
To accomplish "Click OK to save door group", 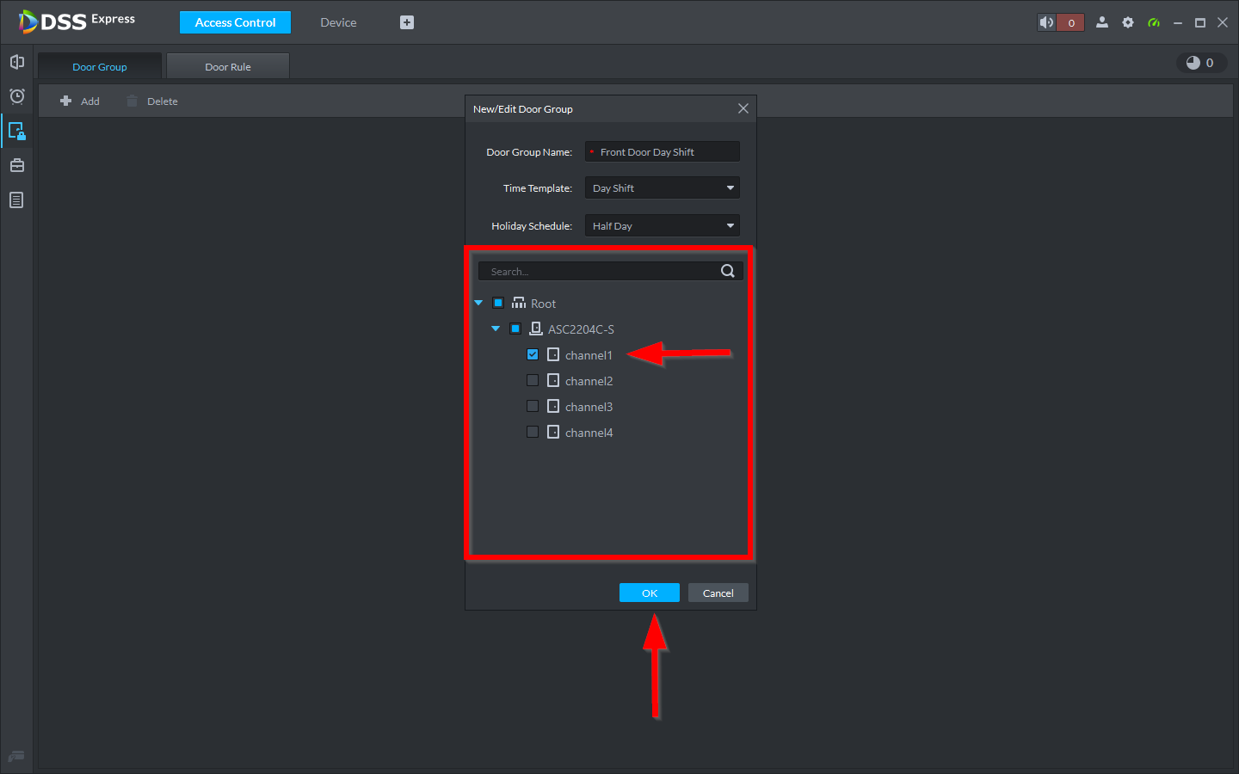I will pos(649,593).
